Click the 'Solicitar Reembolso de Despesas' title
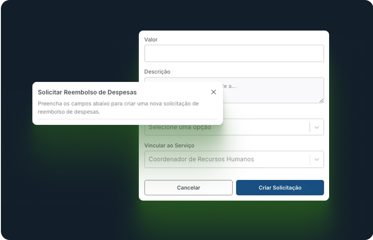 point(87,92)
